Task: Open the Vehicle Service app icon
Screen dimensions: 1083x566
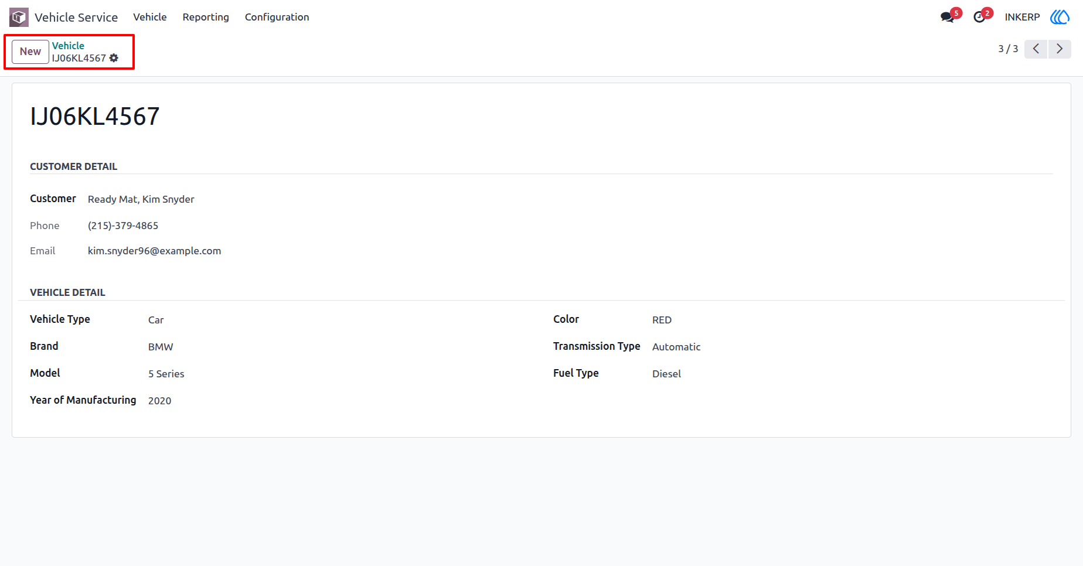Action: coord(19,17)
